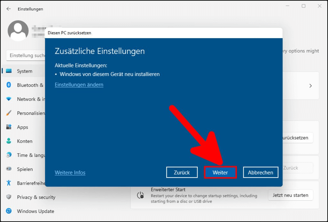Open the Weitere Infos link
The height and width of the screenshot is (222, 328).
click(x=70, y=172)
